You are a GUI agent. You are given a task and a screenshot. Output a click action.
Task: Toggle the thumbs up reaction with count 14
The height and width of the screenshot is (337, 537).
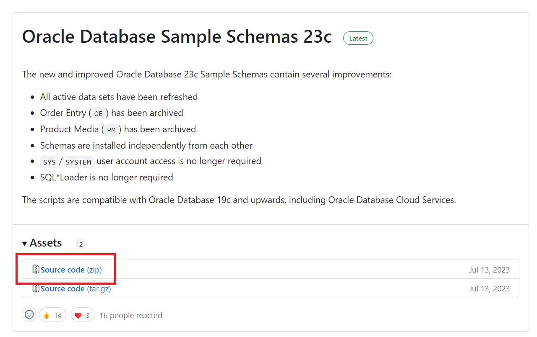point(52,314)
